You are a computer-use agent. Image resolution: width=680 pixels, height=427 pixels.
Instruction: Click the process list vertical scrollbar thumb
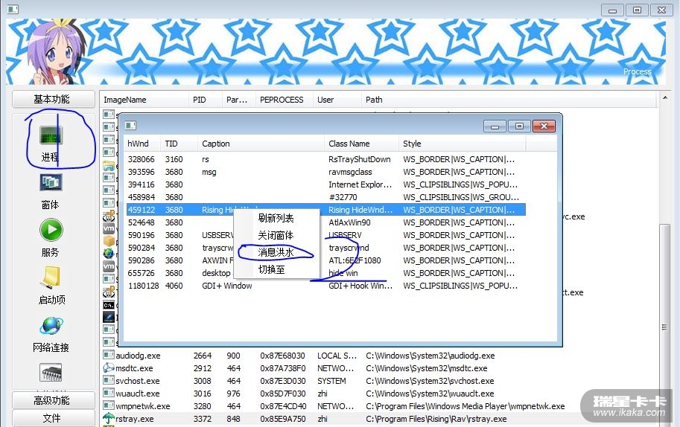pos(665,325)
